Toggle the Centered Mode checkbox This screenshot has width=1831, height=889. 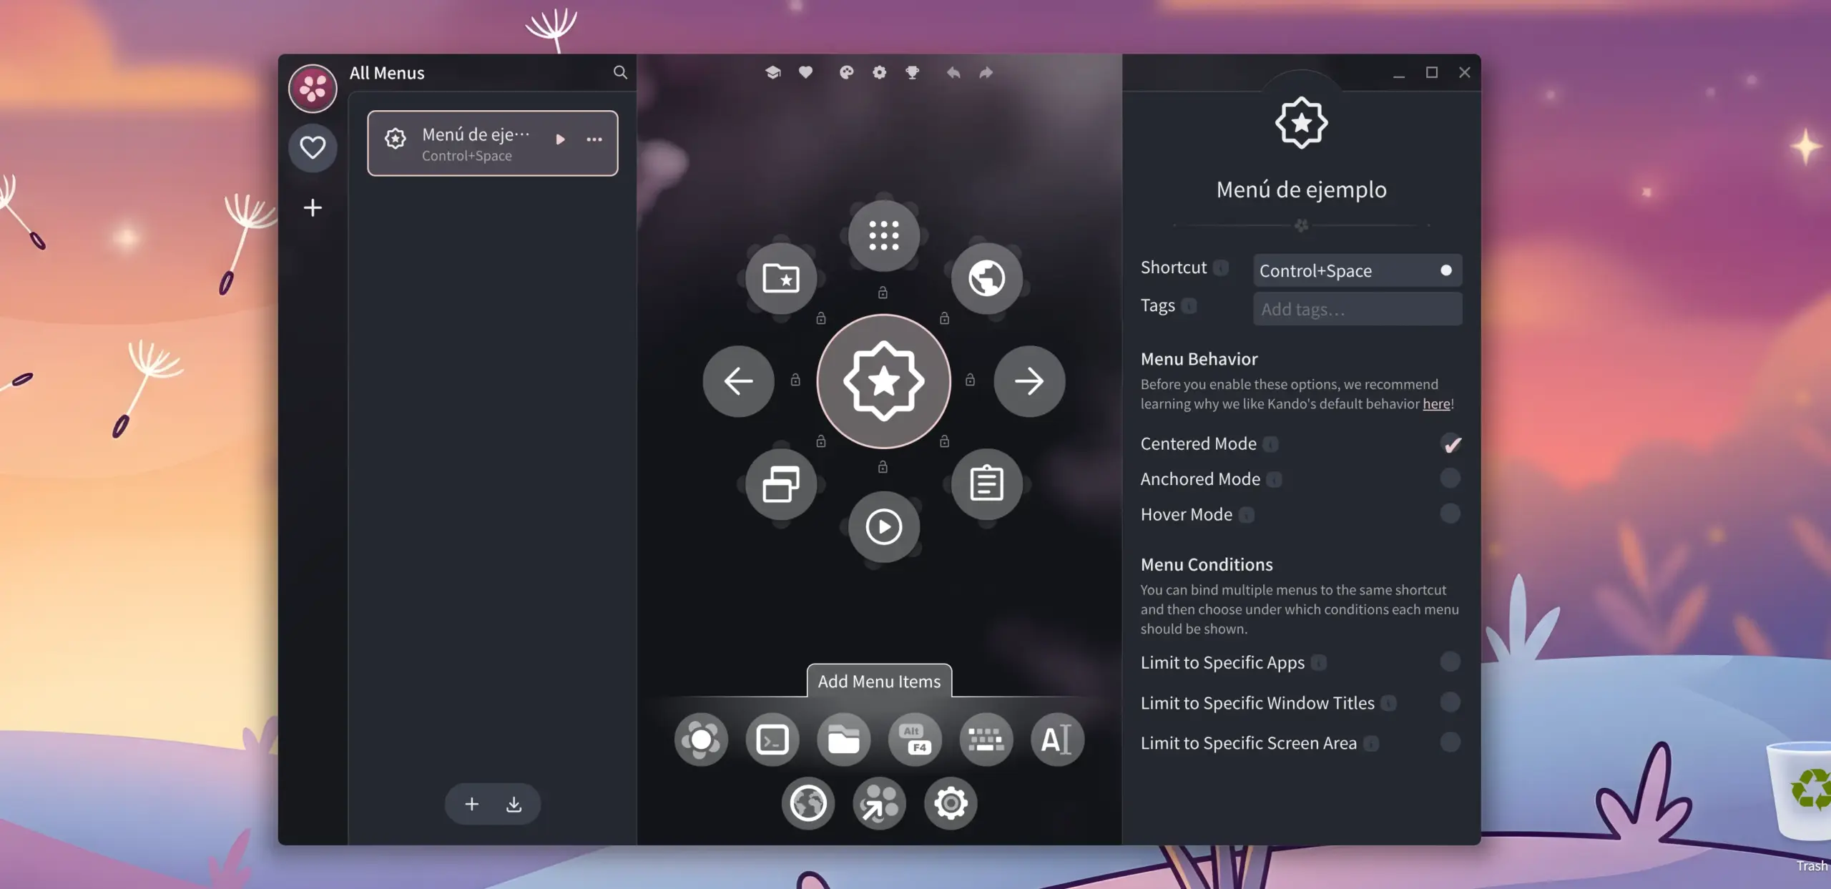[x=1450, y=444]
